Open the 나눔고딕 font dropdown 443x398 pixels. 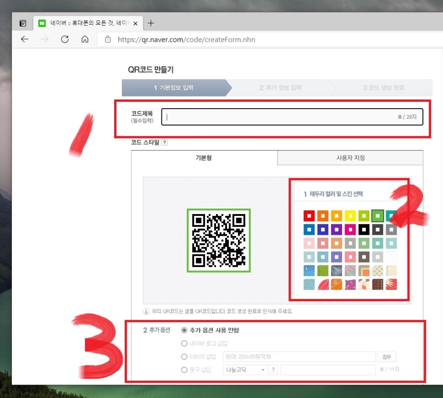coord(245,370)
